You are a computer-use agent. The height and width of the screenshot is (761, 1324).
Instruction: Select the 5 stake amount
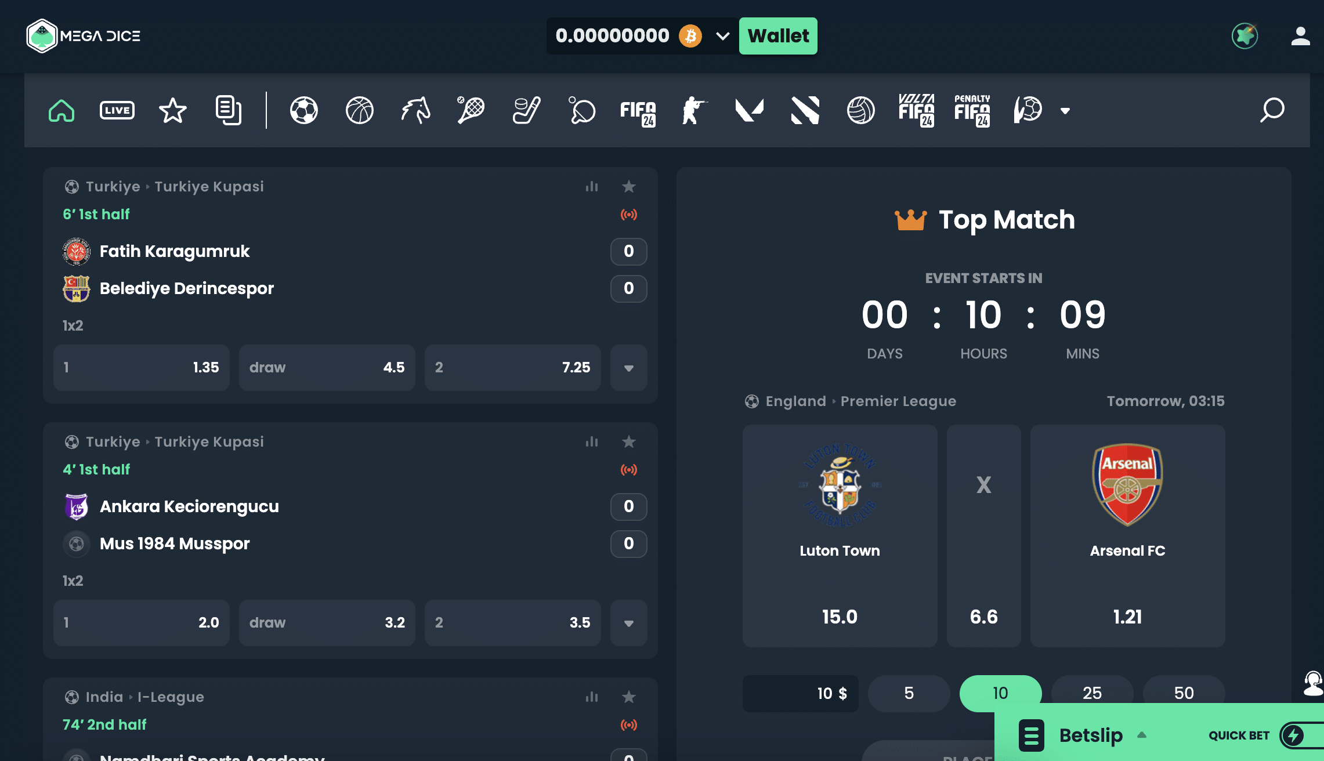coord(909,693)
